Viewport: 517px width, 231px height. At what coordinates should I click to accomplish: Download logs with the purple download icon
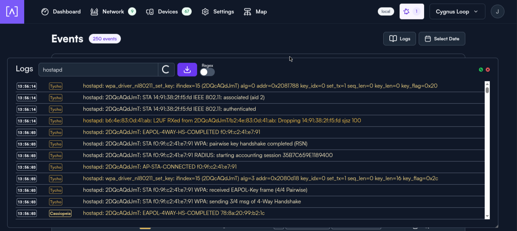pyautogui.click(x=187, y=69)
